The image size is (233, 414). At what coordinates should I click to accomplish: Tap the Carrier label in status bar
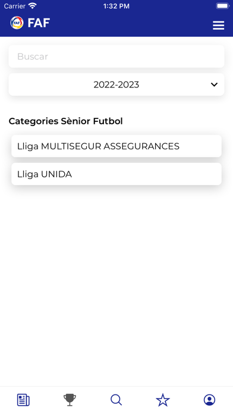tap(15, 6)
